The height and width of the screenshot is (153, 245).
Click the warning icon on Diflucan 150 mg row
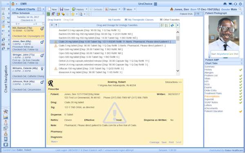pyautogui.click(x=56, y=69)
